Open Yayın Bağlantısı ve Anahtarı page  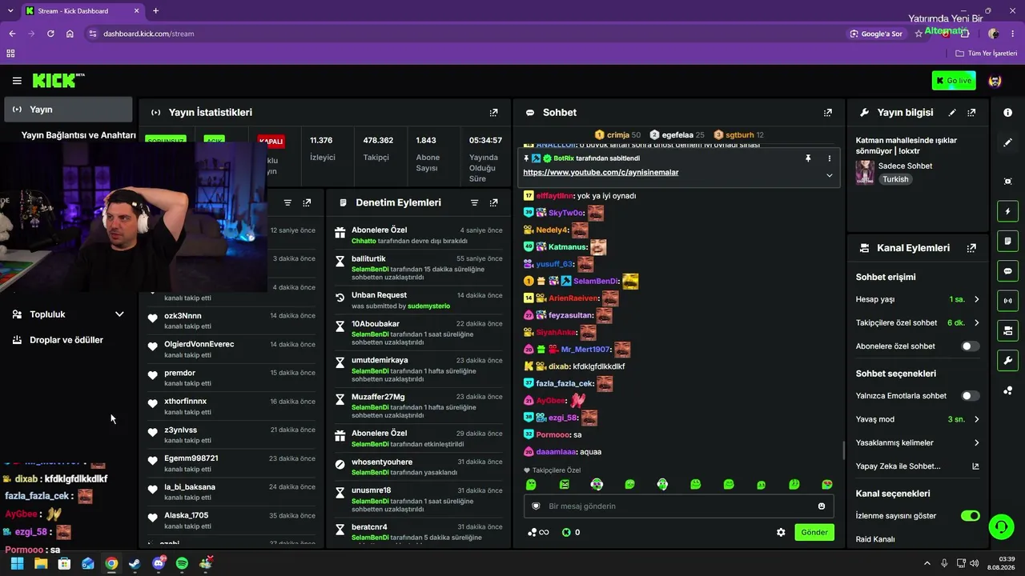click(x=78, y=135)
